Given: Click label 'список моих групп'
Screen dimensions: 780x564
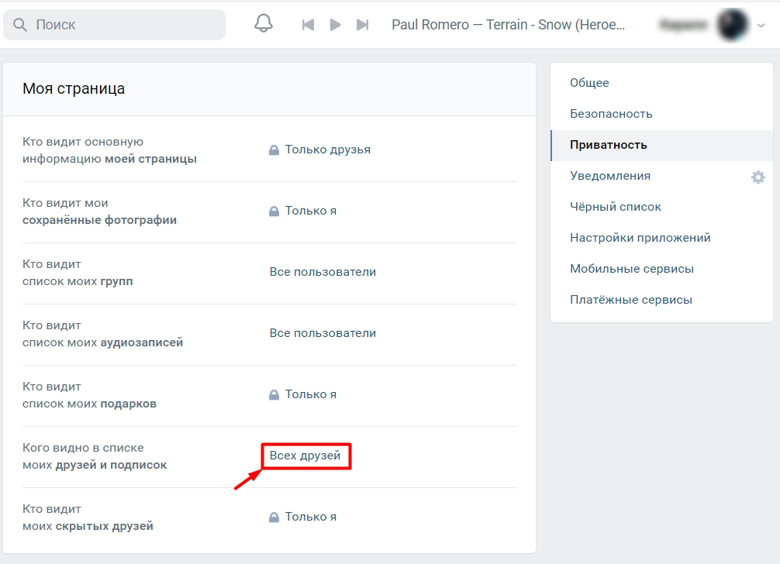Looking at the screenshot, I should (78, 281).
